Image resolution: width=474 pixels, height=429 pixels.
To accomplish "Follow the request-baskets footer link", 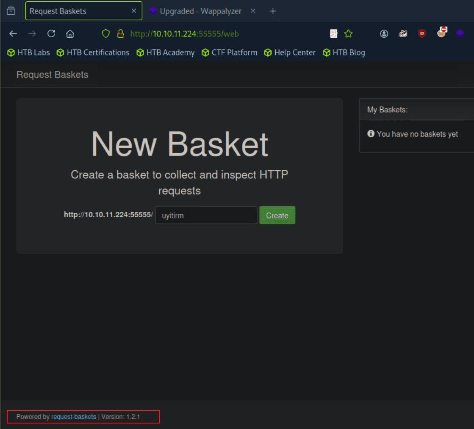I will [74, 417].
